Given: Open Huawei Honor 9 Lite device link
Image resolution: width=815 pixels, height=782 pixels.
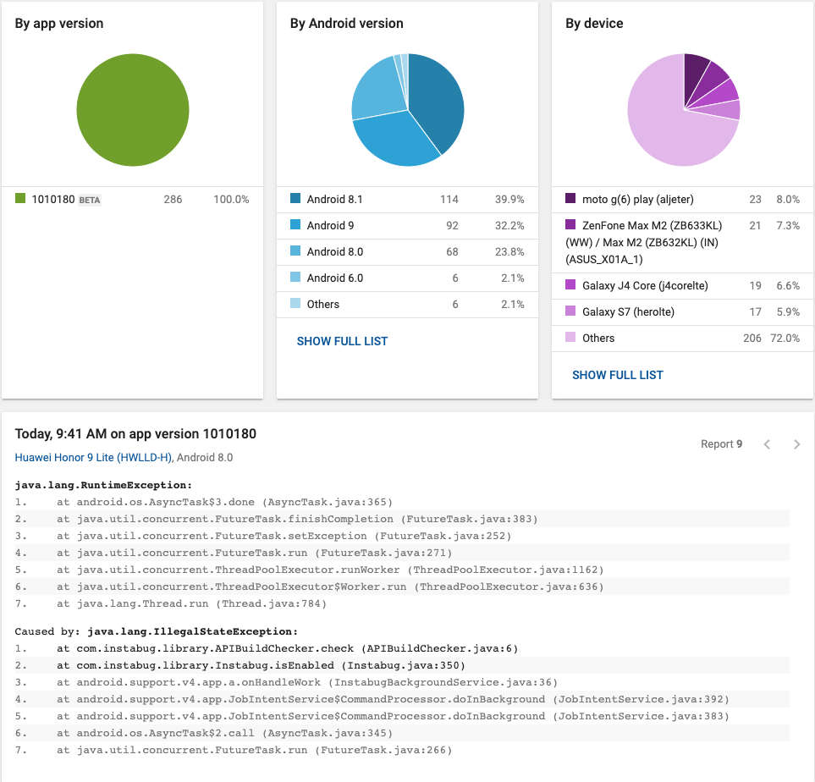Looking at the screenshot, I should pos(93,458).
